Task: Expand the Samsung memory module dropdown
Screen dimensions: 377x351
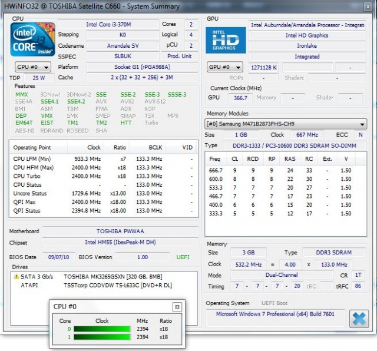Action: tap(286, 124)
